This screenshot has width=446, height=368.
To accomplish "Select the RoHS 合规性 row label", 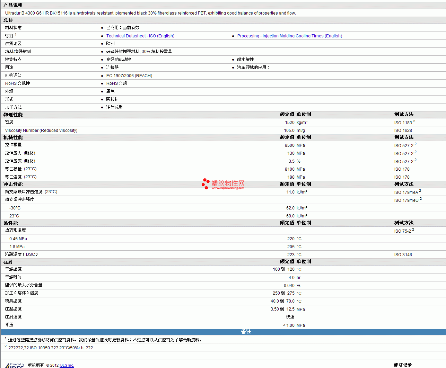I will tap(18, 83).
